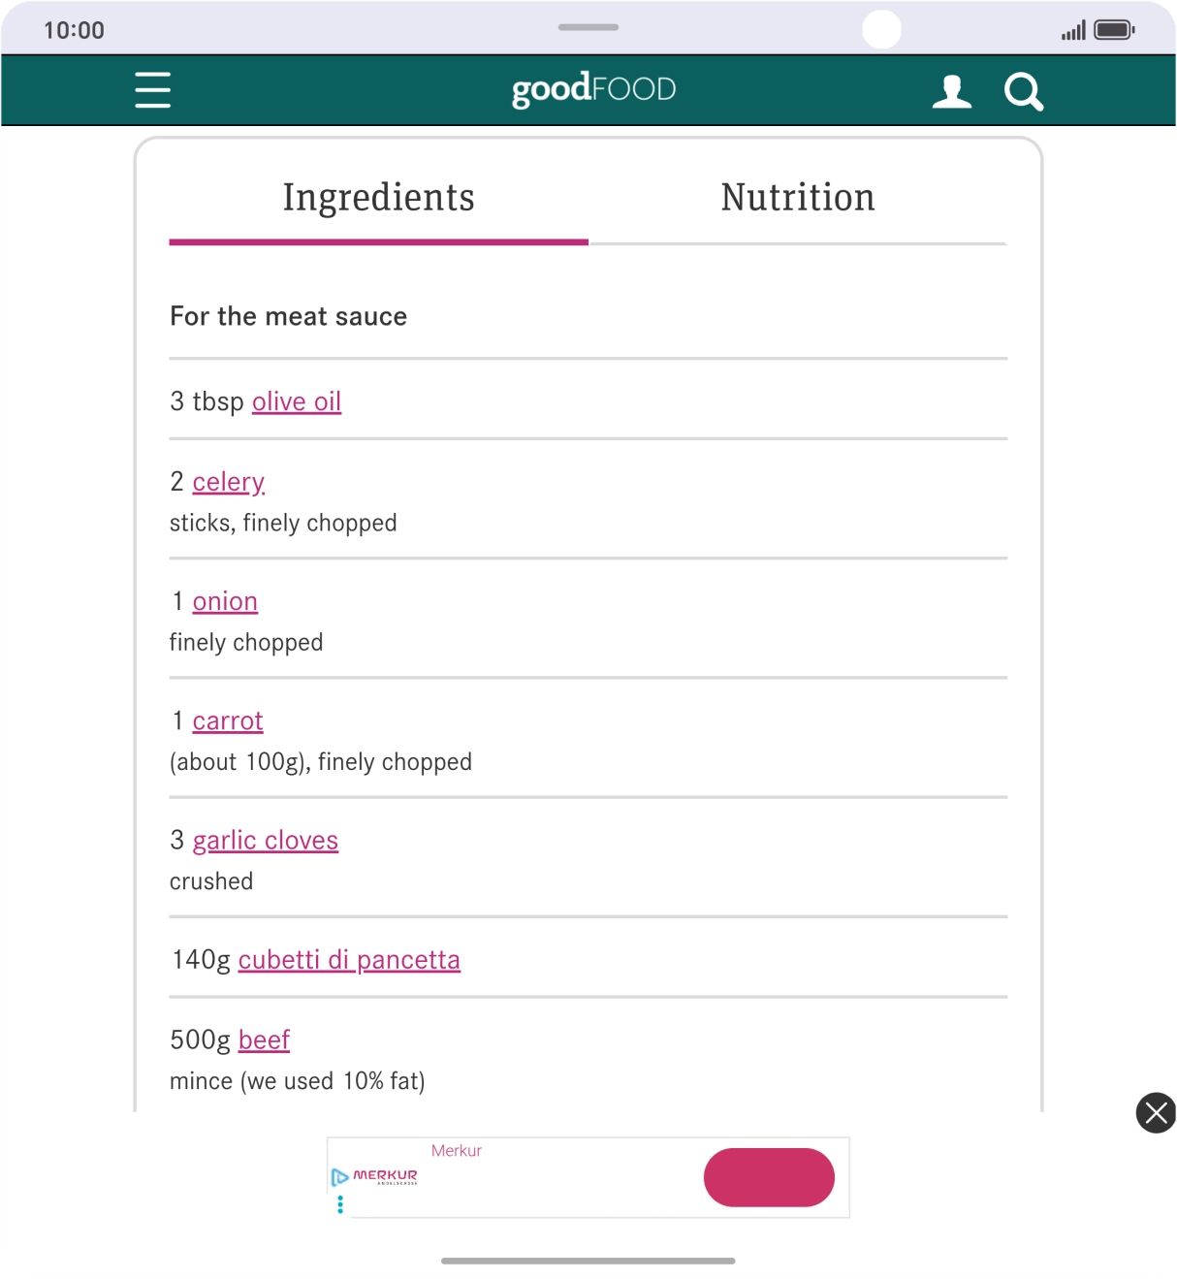Open the beef ingredient link
This screenshot has height=1279, width=1177.
coord(264,1039)
